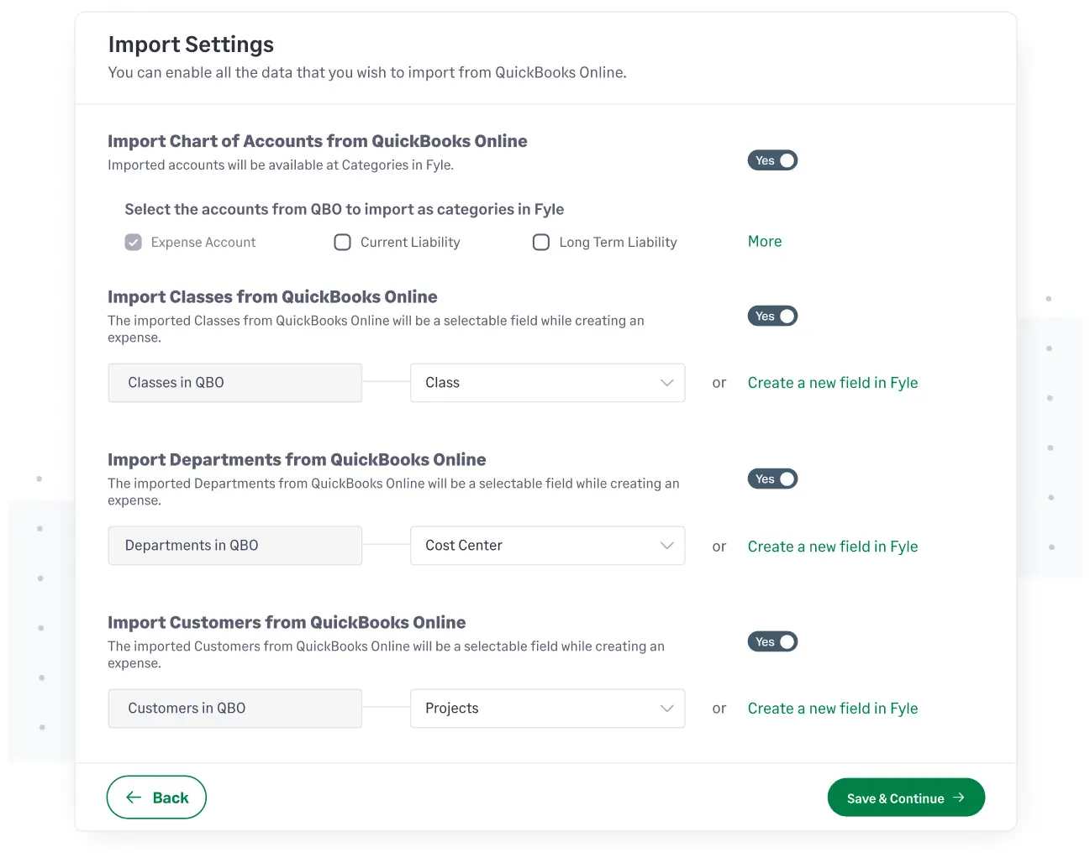The height and width of the screenshot is (858, 1090).
Task: Click the Customers in QBO field
Action: [234, 709]
